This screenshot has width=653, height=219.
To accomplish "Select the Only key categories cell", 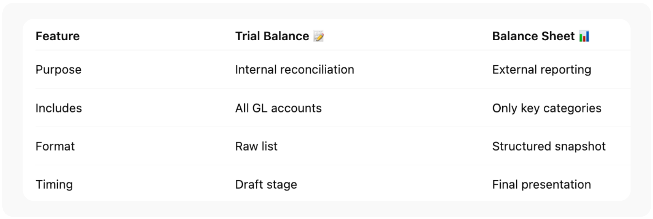I will [x=546, y=108].
